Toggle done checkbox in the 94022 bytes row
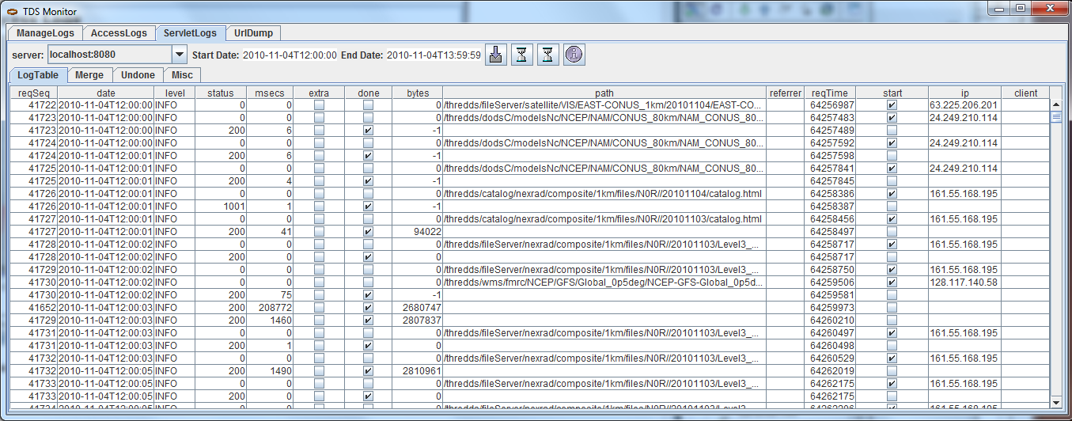Image resolution: width=1072 pixels, height=421 pixels. tap(368, 232)
